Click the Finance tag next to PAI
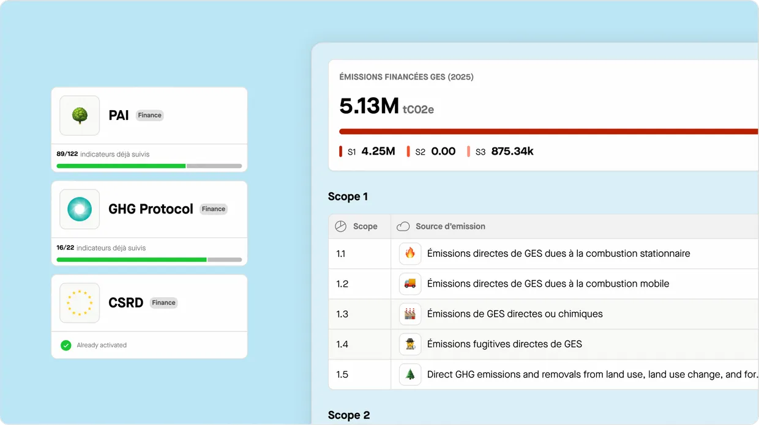Screen dimensions: 759x425 coord(149,116)
